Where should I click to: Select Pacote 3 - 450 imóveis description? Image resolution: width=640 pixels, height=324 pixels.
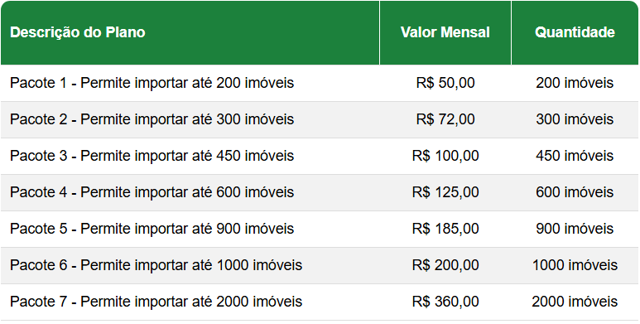pyautogui.click(x=152, y=156)
